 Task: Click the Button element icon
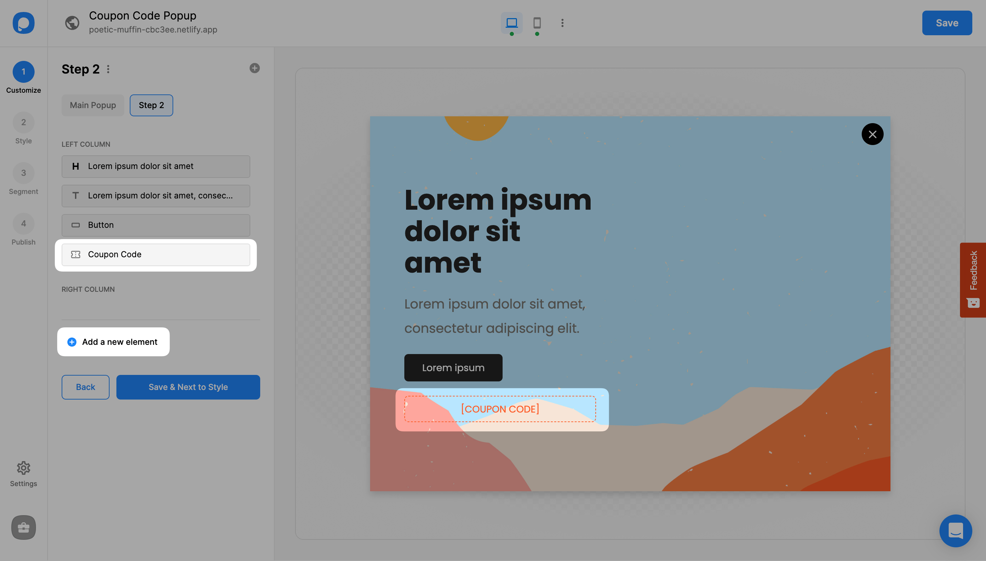tap(75, 225)
